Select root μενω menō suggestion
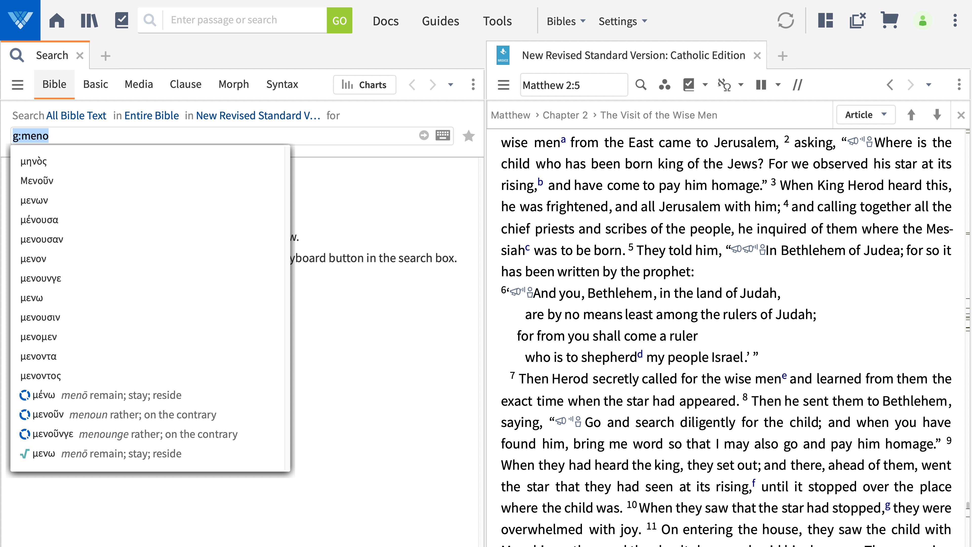The height and width of the screenshot is (547, 972). point(150,453)
